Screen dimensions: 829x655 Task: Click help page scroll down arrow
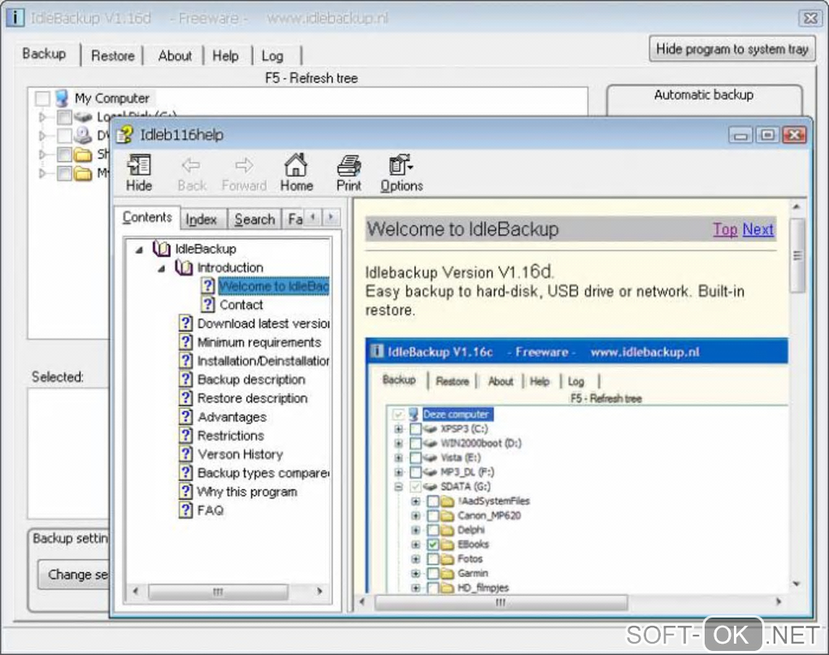click(796, 583)
